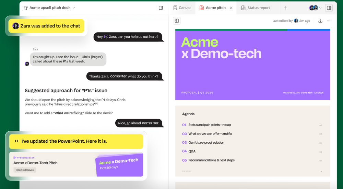343x189 pixels.
Task: Click the Suggested approach for P1s heading
Action: point(66,91)
